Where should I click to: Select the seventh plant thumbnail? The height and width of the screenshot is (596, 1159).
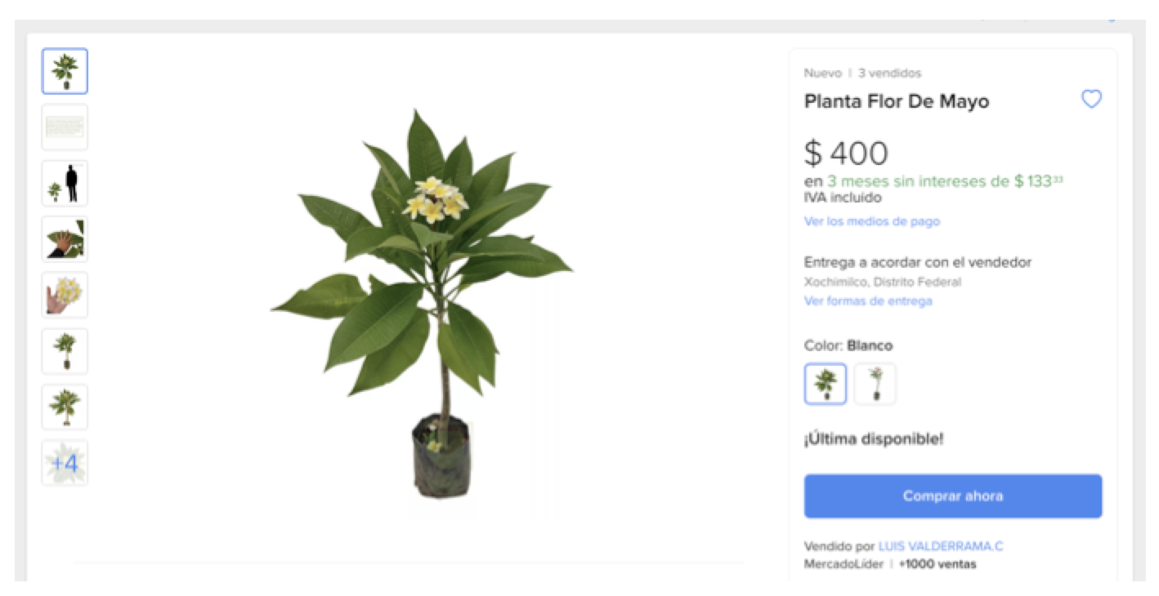pyautogui.click(x=65, y=407)
